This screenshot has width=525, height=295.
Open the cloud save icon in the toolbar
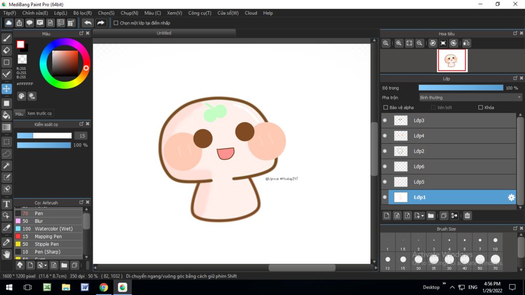pos(9,23)
